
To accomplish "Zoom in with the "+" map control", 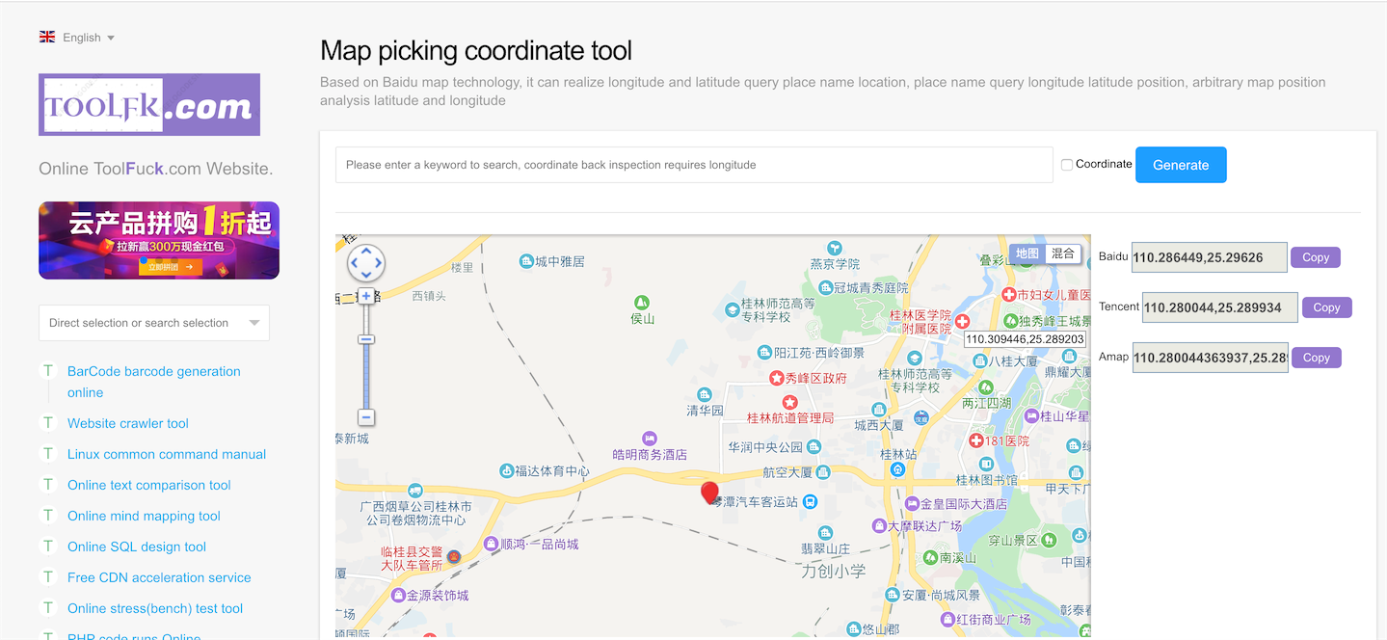I will click(x=366, y=295).
